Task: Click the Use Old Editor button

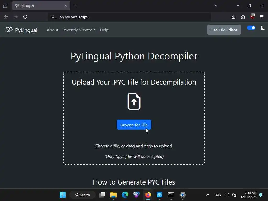Action: [224, 30]
